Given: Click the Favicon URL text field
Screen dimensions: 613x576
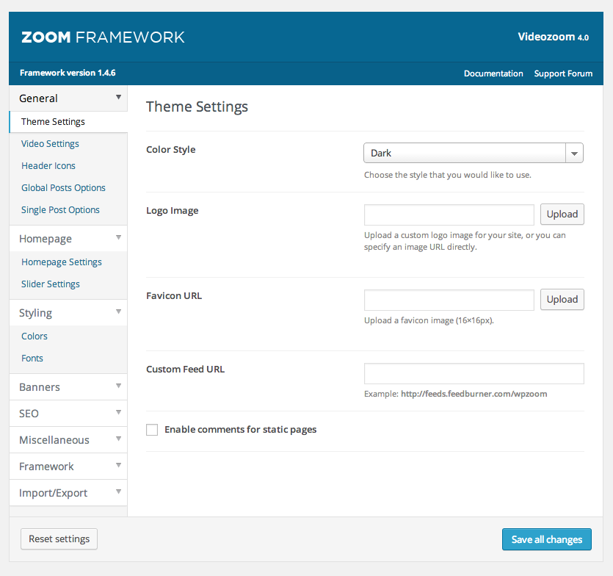Looking at the screenshot, I should [x=449, y=300].
